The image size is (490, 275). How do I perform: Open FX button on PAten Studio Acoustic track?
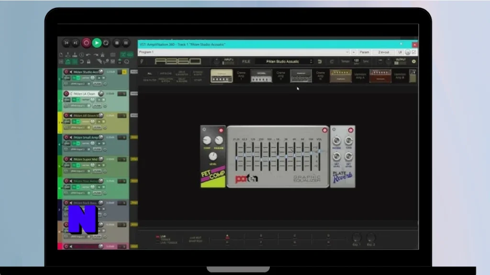[74, 78]
